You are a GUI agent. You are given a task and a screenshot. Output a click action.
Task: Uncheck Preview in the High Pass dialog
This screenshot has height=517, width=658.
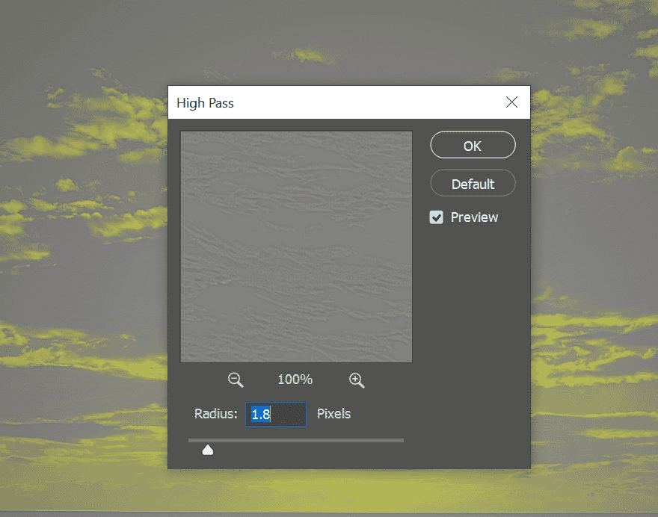tap(436, 217)
